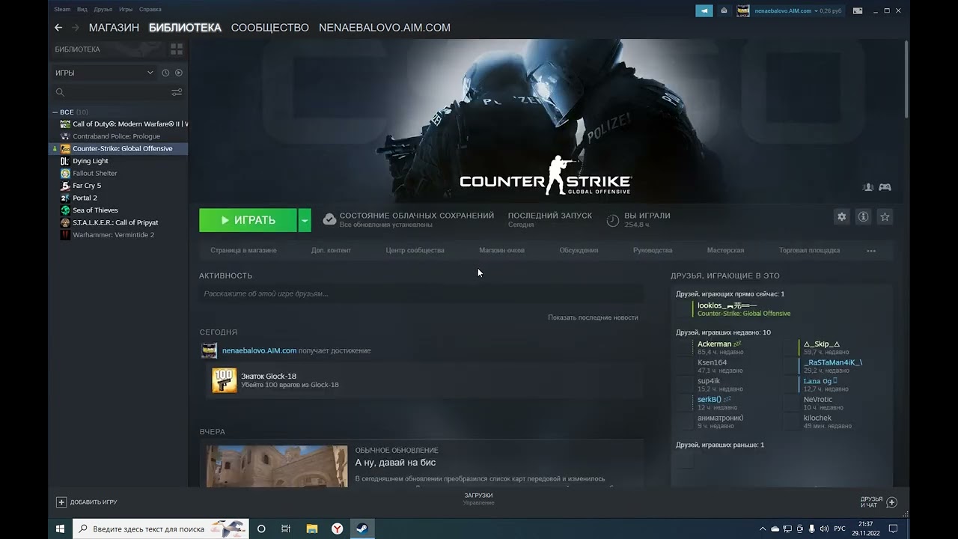
Task: Open Центр сообщества link
Action: coord(415,250)
